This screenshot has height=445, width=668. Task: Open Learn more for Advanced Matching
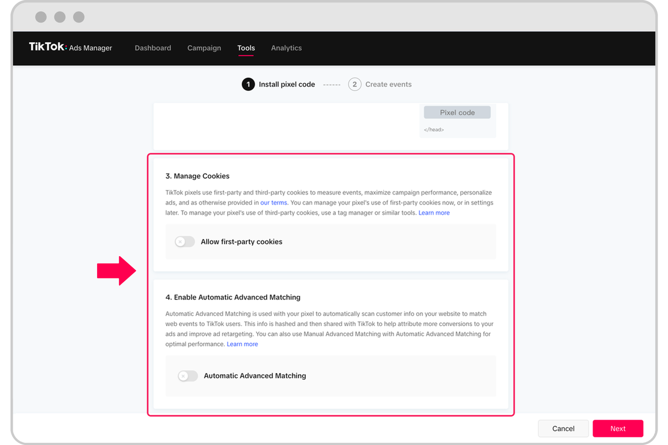click(x=242, y=344)
